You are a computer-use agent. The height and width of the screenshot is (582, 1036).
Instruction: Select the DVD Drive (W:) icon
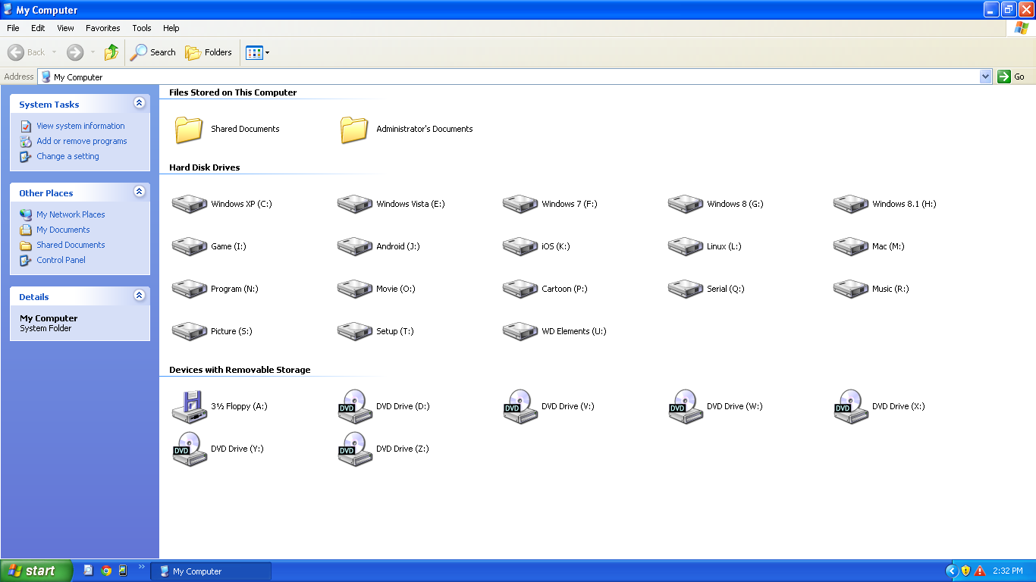point(686,406)
